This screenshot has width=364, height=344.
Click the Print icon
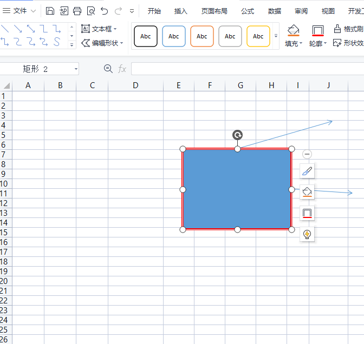point(77,11)
